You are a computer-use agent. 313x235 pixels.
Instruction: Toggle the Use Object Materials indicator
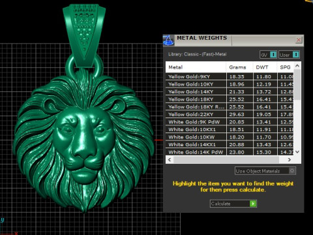click(x=292, y=171)
